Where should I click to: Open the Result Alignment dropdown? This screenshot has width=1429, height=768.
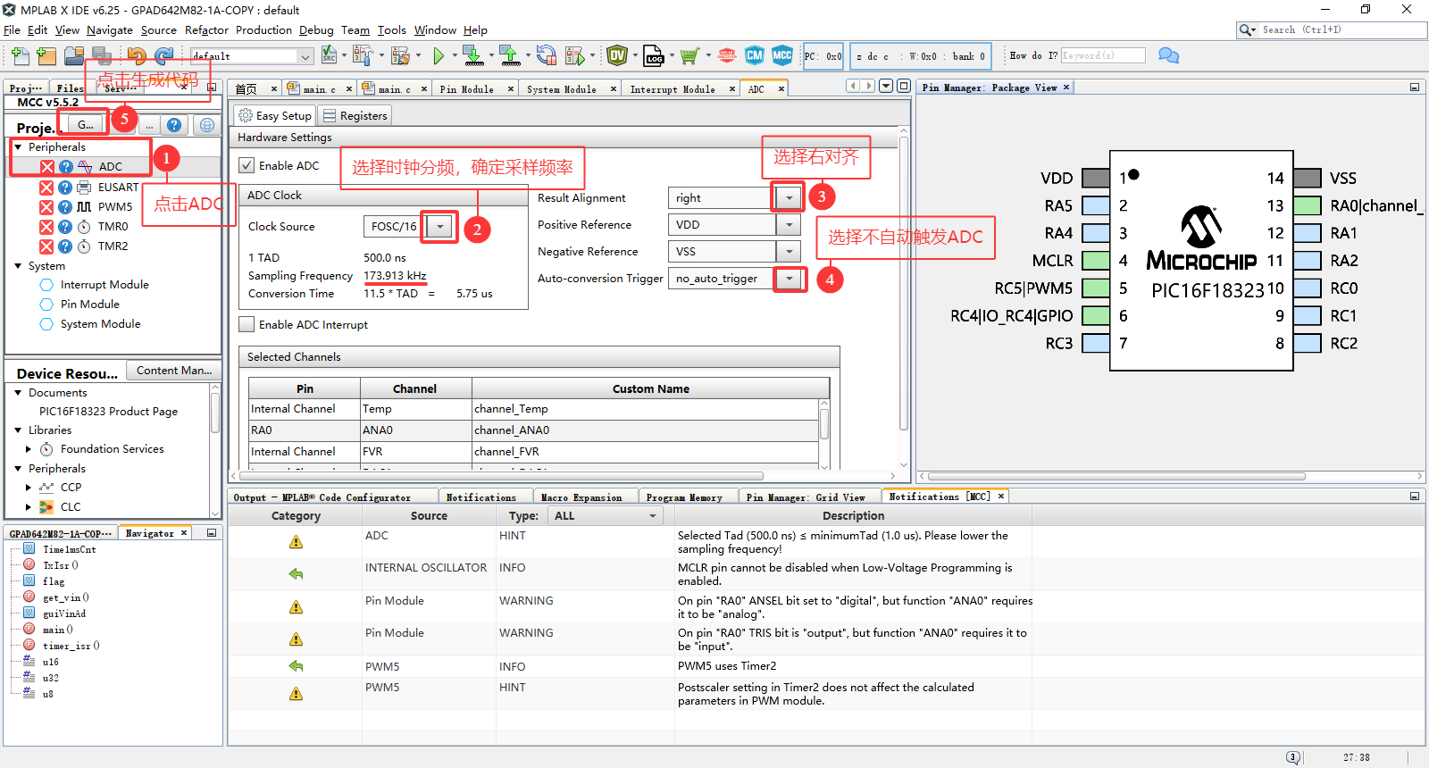tap(790, 198)
